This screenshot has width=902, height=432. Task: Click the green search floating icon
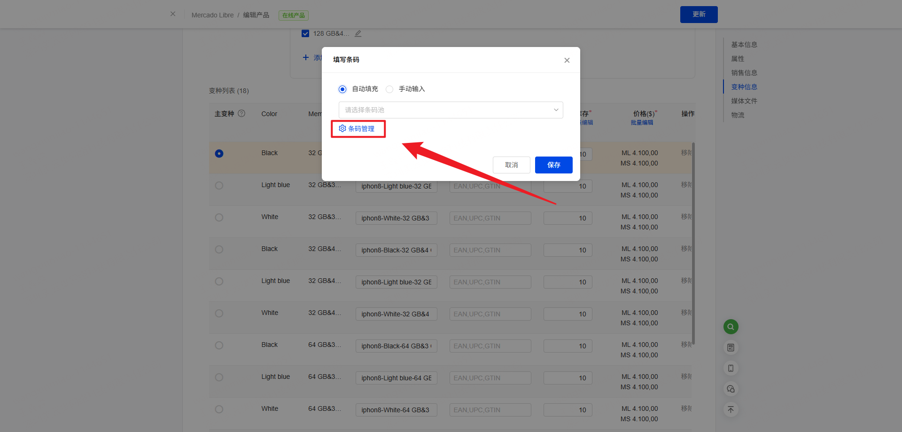[731, 327]
